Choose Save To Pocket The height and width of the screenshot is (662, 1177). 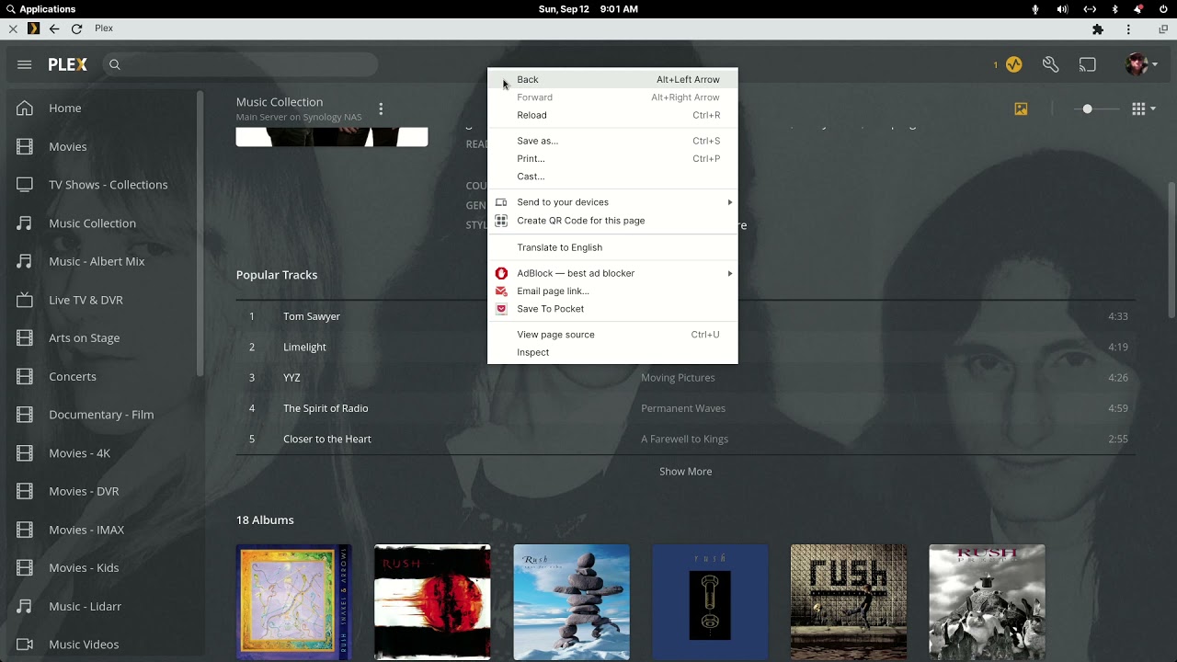(612, 309)
